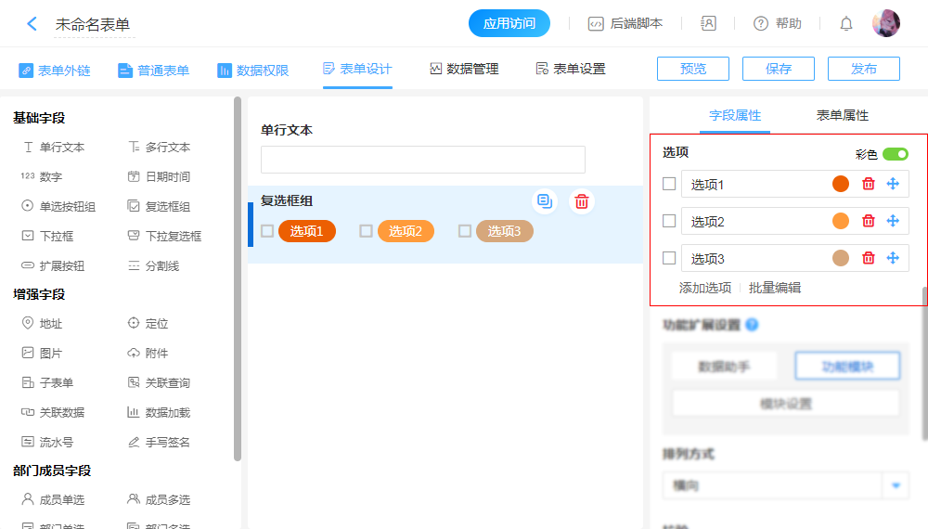928x529 pixels.
Task: Open the user avatar menu
Action: coord(885,24)
